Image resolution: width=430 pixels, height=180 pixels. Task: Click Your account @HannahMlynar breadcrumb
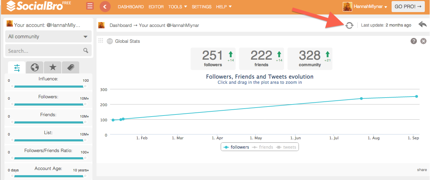tap(169, 25)
